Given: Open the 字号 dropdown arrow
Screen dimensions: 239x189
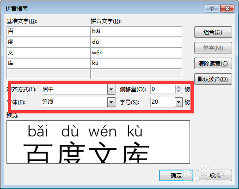Looking at the screenshot, I should pyautogui.click(x=178, y=102).
